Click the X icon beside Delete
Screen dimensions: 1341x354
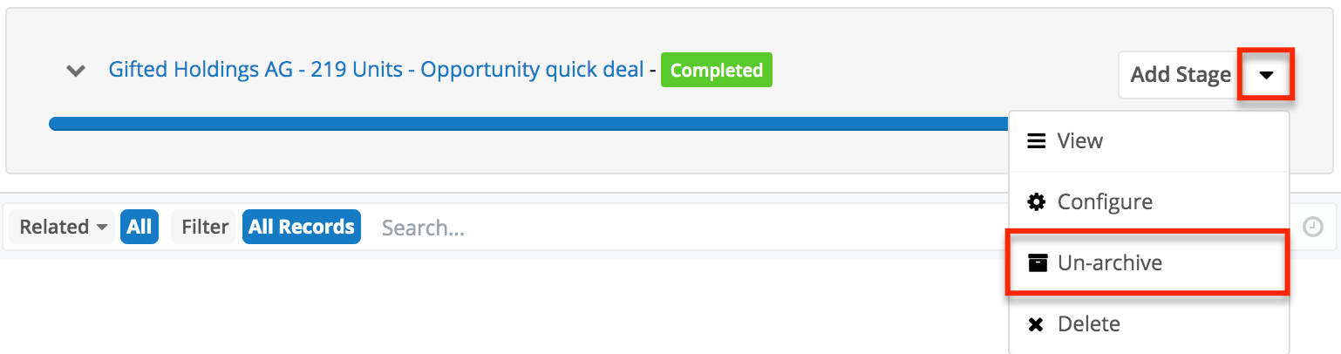point(1036,325)
